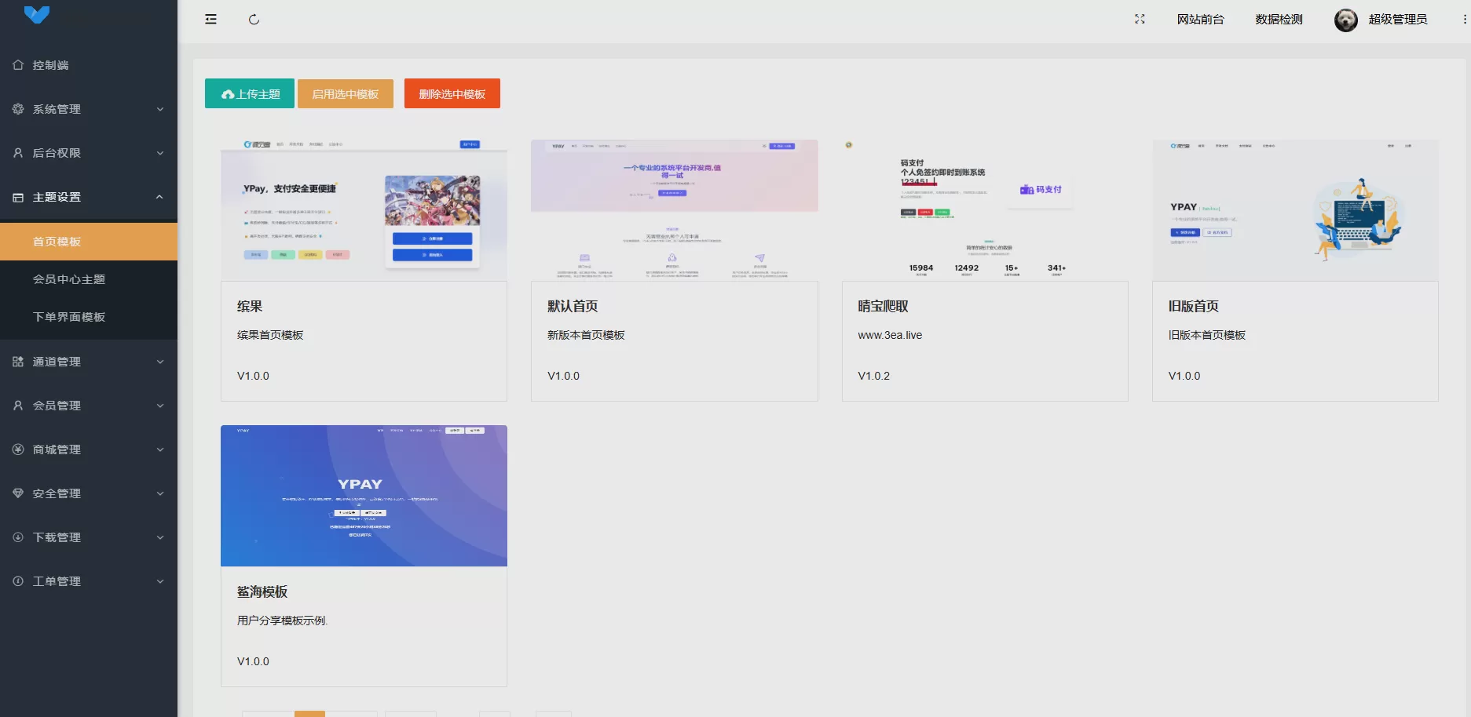
Task: Select the 旧版首页 template thumbnail
Action: click(x=1295, y=210)
